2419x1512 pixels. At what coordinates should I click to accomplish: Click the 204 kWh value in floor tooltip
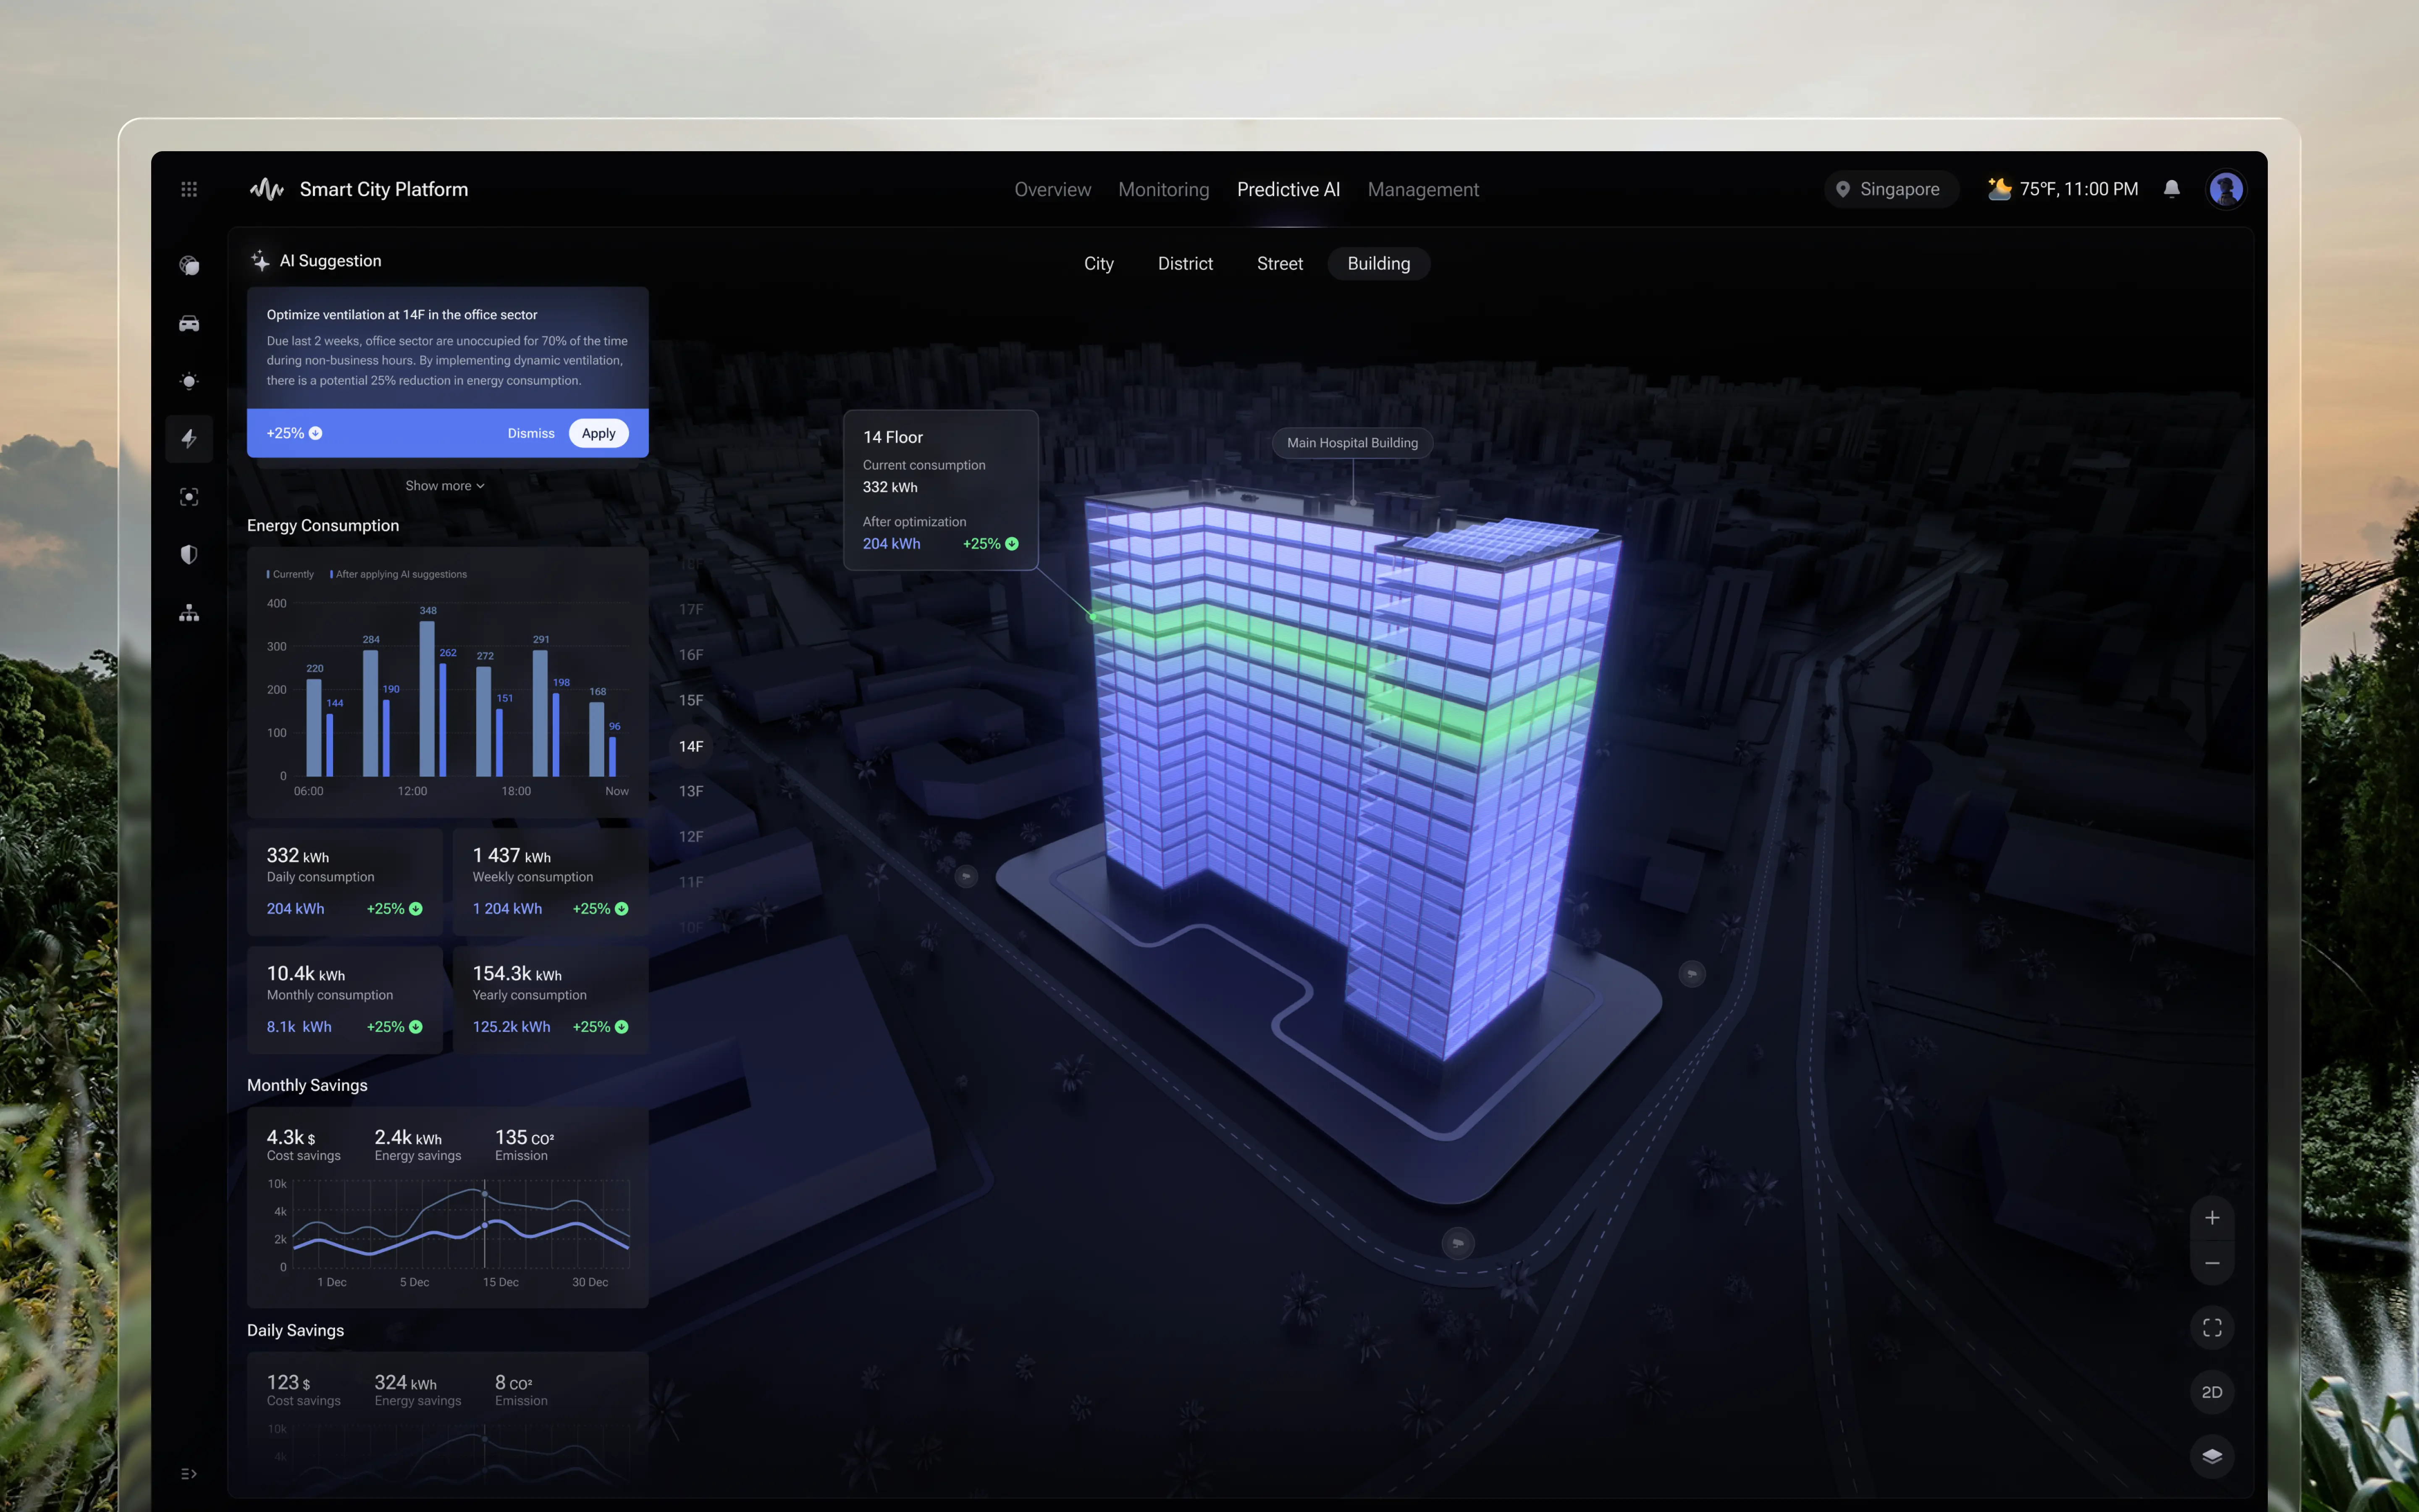coord(892,544)
